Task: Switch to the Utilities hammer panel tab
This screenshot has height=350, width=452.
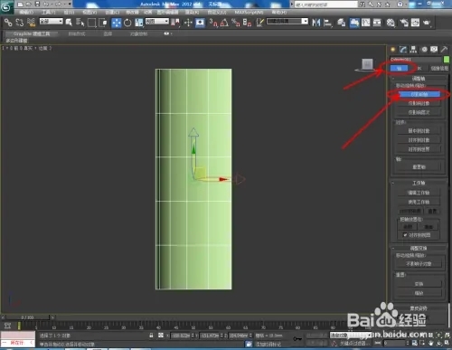Action: pyautogui.click(x=444, y=50)
